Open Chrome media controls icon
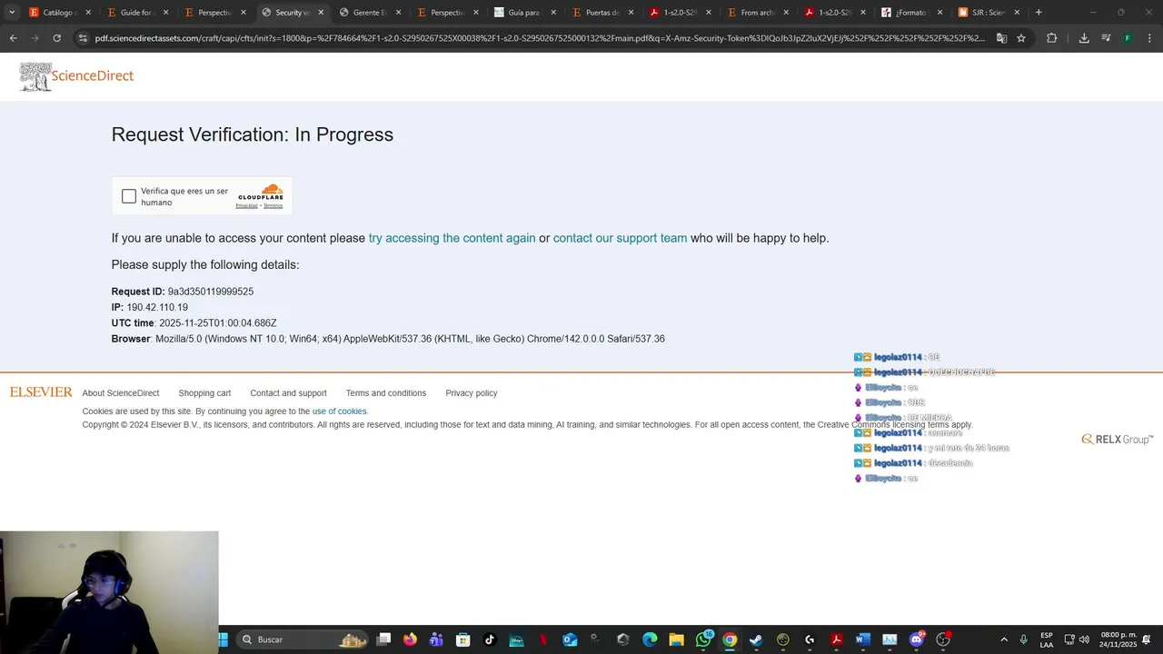1163x654 pixels. (x=1106, y=38)
